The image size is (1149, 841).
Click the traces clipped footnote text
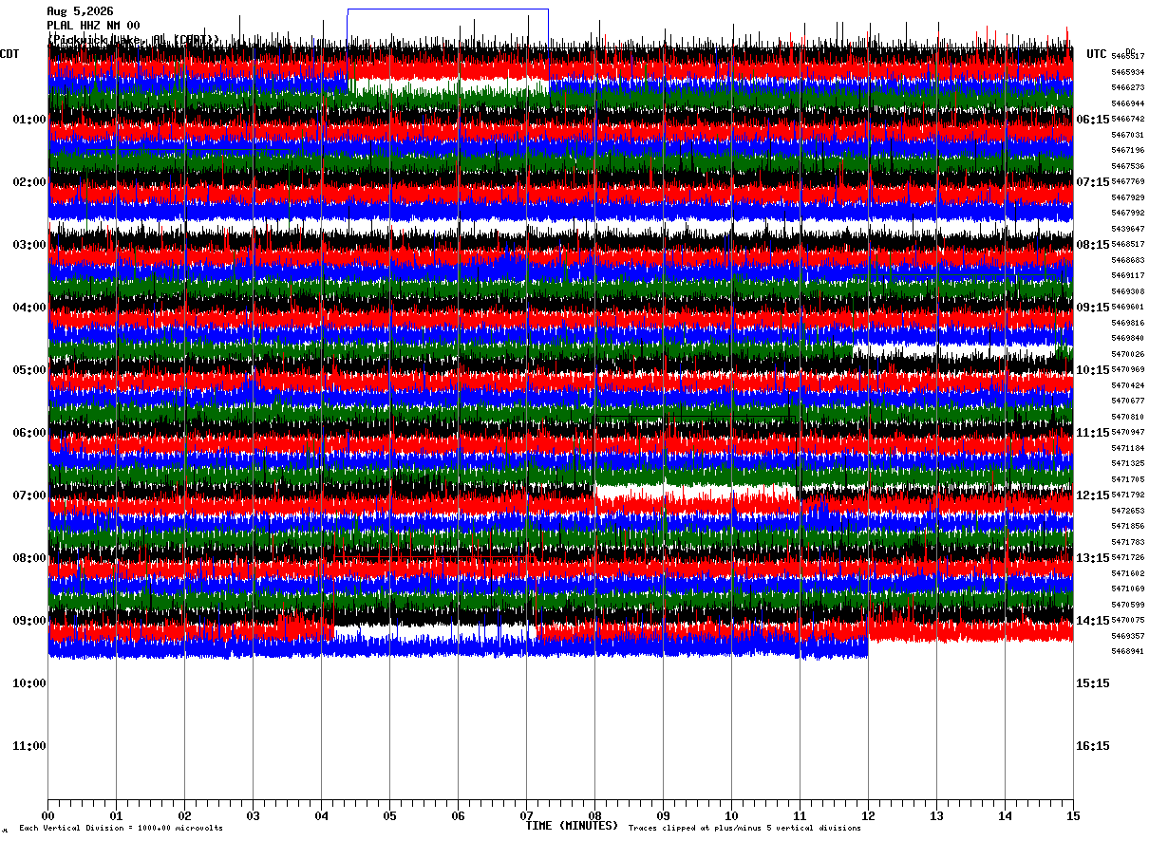744,829
